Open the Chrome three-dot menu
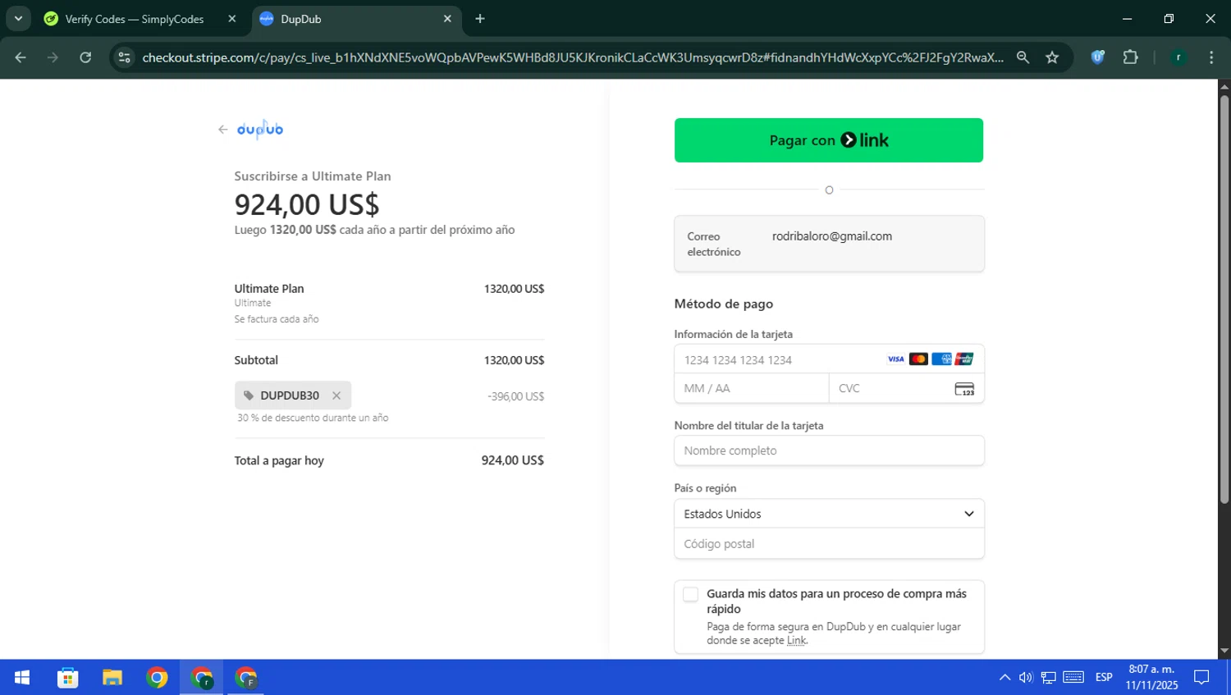The width and height of the screenshot is (1231, 695). coord(1211,57)
